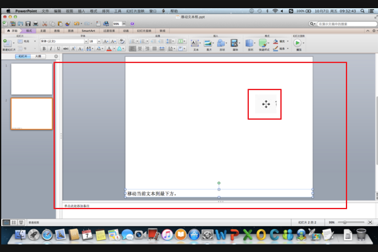Expand the bullet list dropdown arrow

pyautogui.click(x=137, y=42)
